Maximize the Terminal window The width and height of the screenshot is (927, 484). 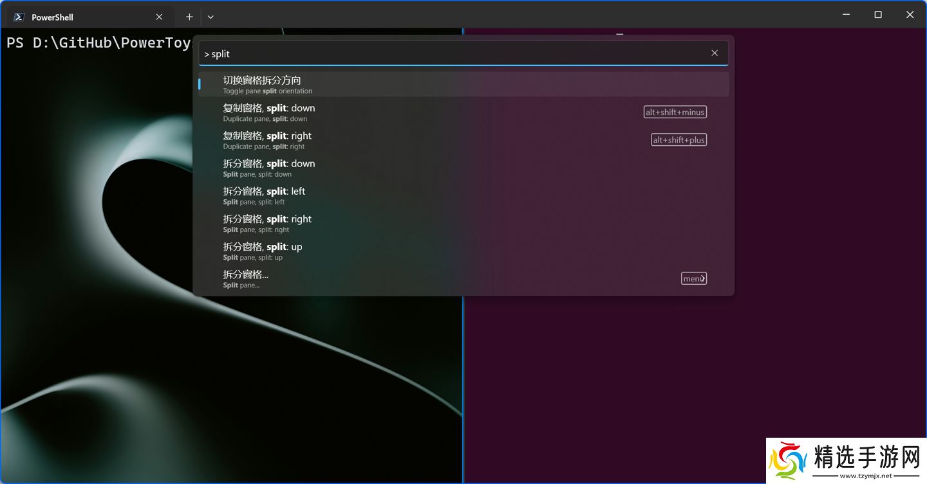[x=878, y=15]
